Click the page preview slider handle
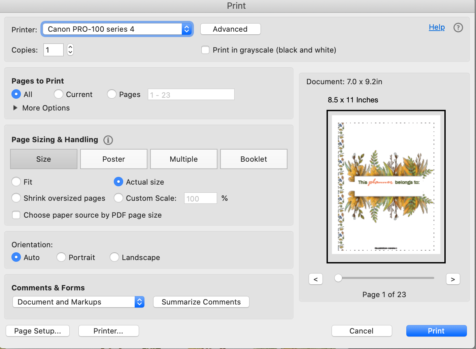The width and height of the screenshot is (476, 349). coord(338,278)
